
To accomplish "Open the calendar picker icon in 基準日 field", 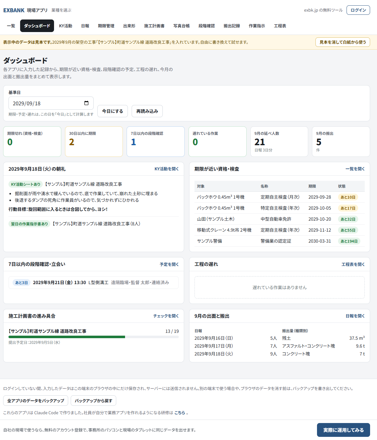I will click(x=86, y=103).
